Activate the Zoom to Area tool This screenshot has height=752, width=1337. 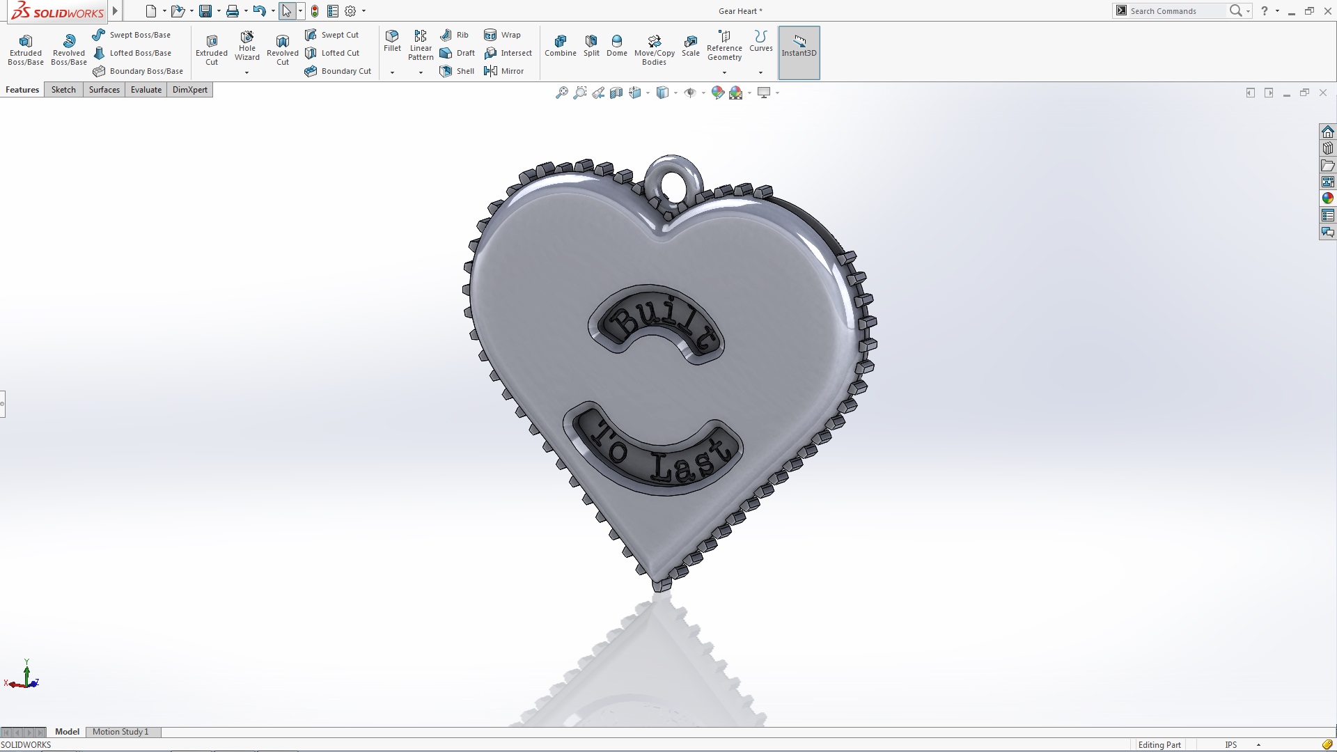[580, 92]
